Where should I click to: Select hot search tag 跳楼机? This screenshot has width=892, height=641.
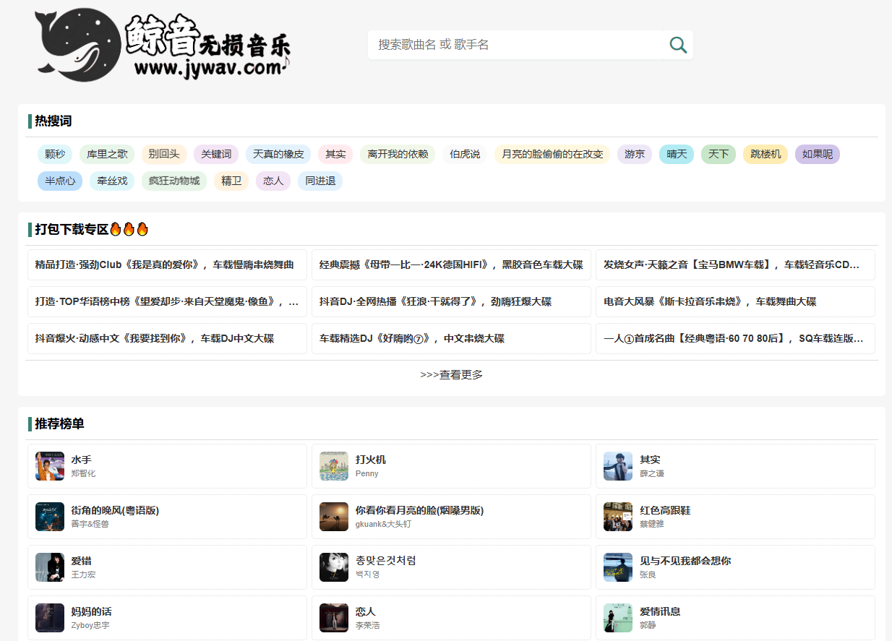tap(765, 154)
